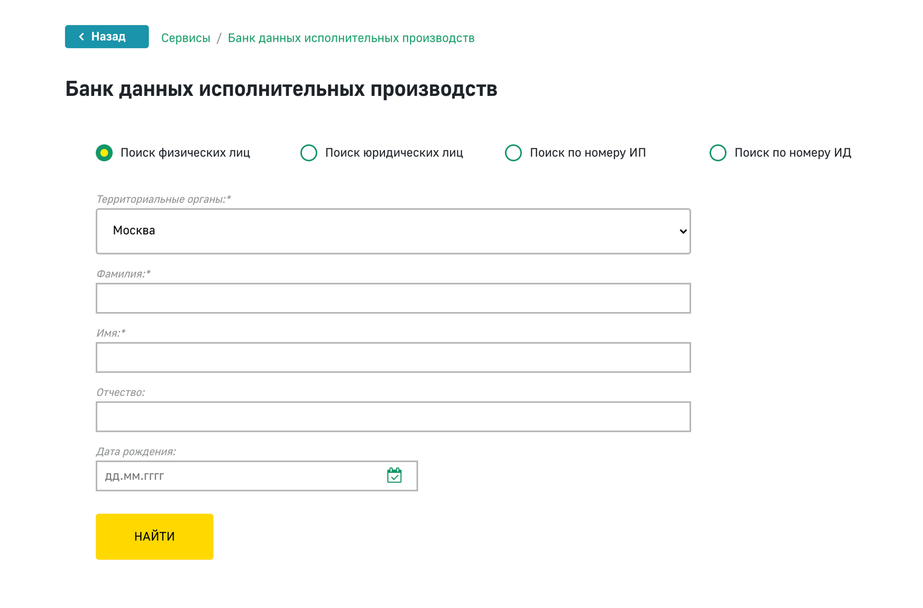Select Поиск физических лиц radio button

tap(104, 152)
